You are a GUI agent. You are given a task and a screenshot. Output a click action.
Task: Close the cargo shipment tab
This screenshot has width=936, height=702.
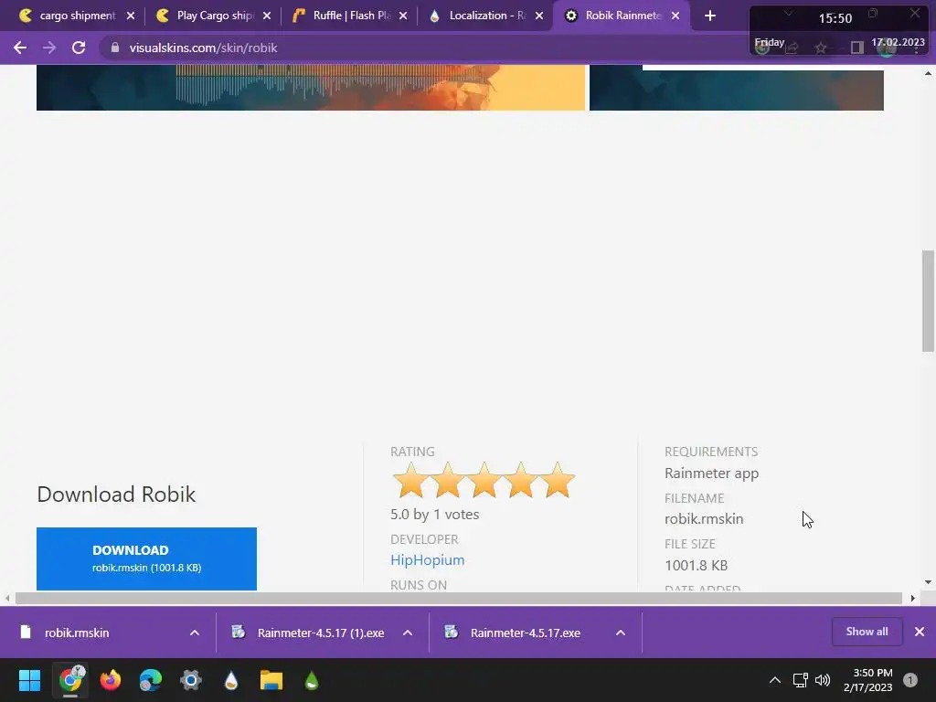click(130, 16)
